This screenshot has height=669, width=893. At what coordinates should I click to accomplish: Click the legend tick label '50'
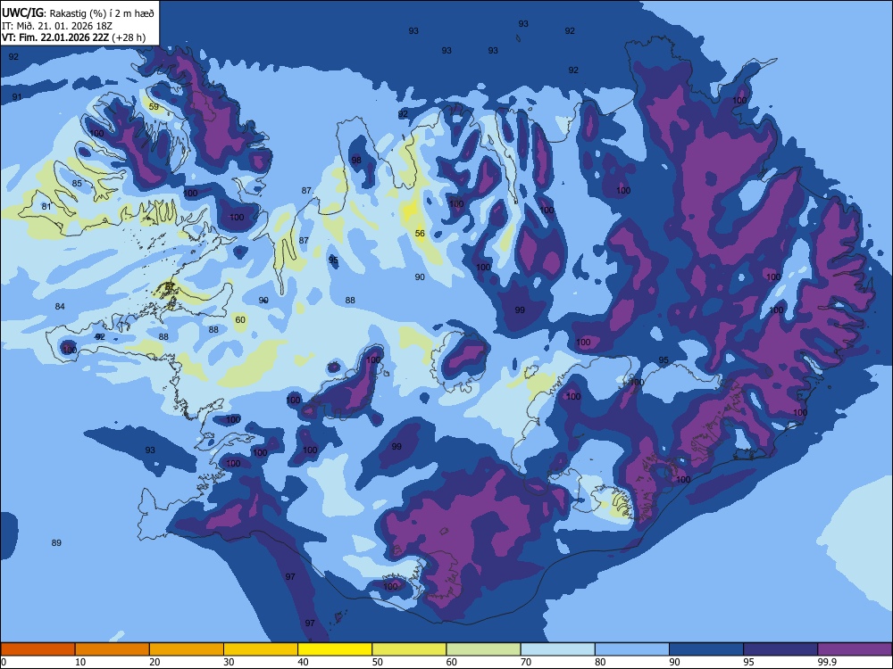(377, 662)
